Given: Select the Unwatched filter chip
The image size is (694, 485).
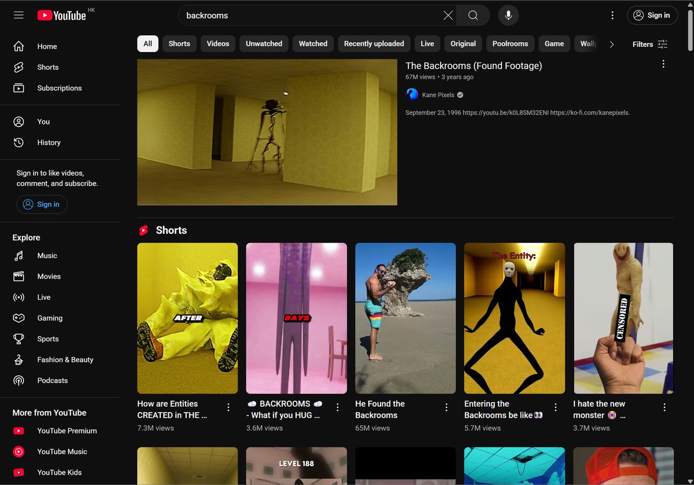Looking at the screenshot, I should [x=264, y=43].
